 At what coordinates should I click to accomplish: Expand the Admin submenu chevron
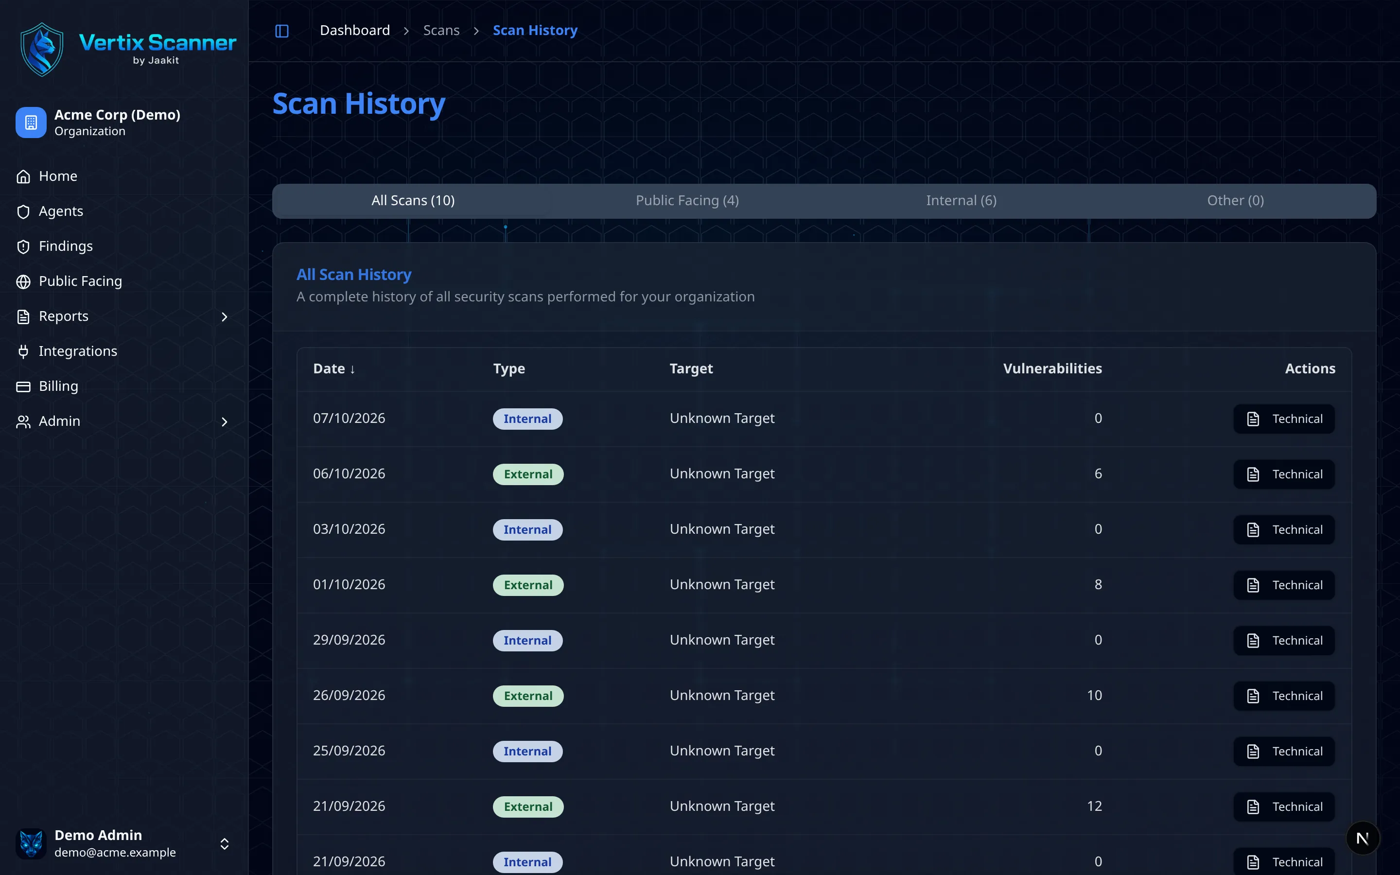point(225,422)
